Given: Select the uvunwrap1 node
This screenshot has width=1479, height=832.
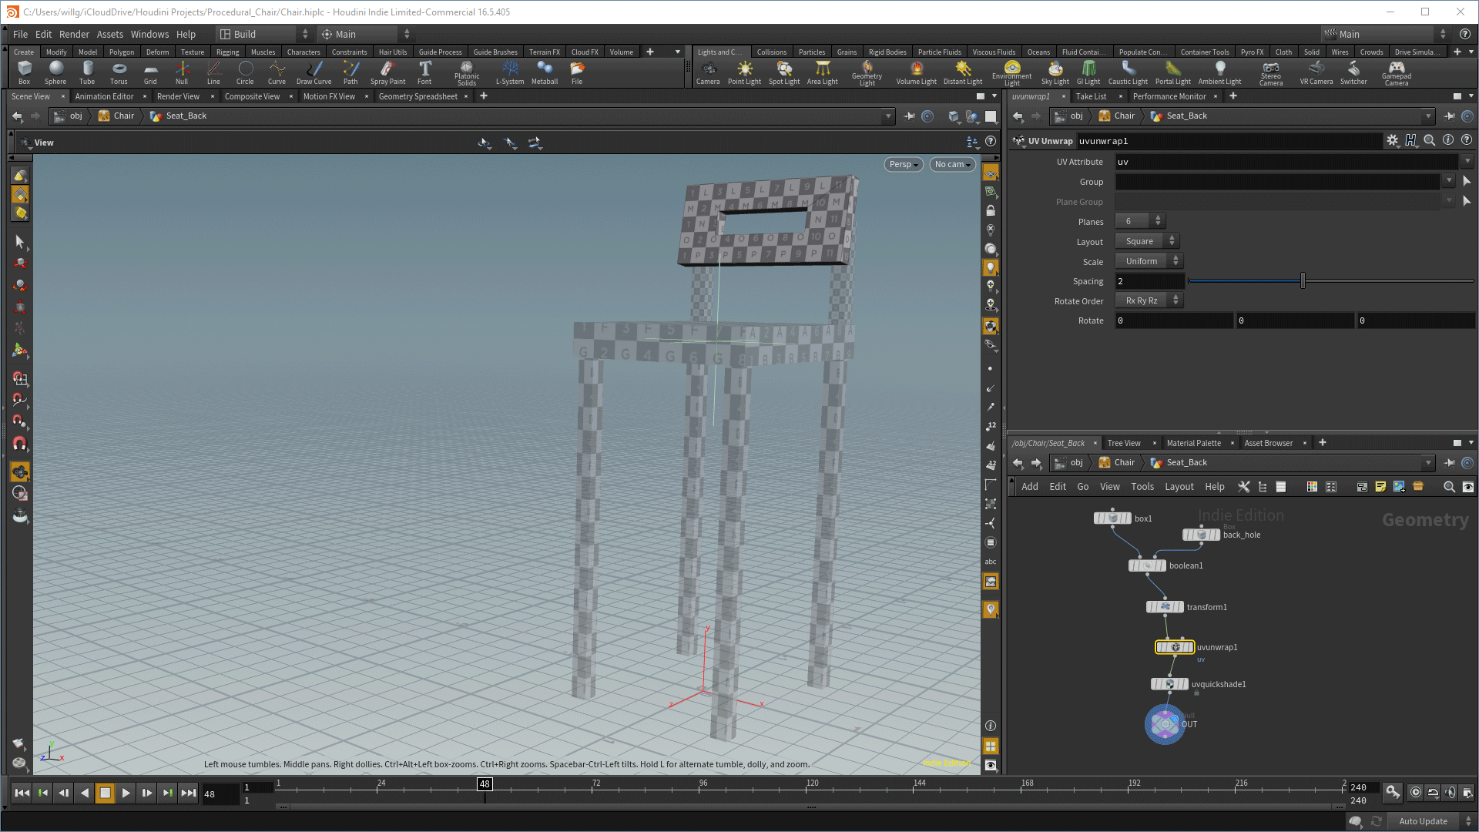Looking at the screenshot, I should 1175,647.
